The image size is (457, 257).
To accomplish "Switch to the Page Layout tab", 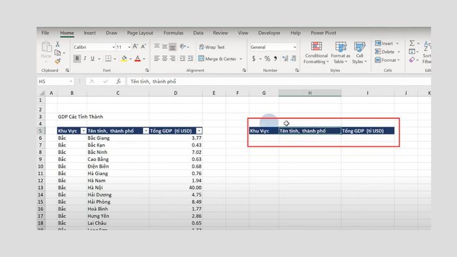I will click(140, 33).
